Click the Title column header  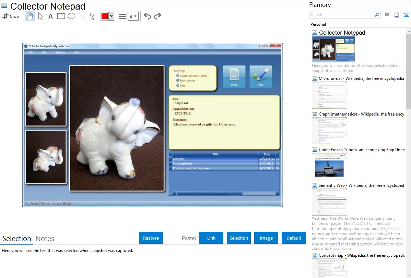[x=215, y=154]
